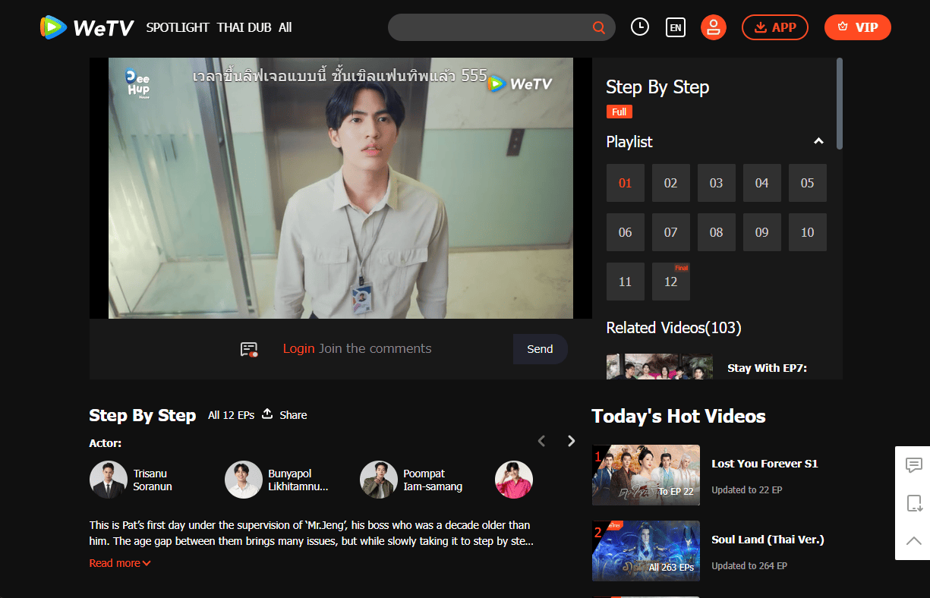This screenshot has height=598, width=930.
Task: Click the Full tag under title
Action: click(x=619, y=112)
